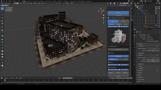Enable Open Shading Language checkbox
Screen dimensions: 161x90
(x=147, y=41)
